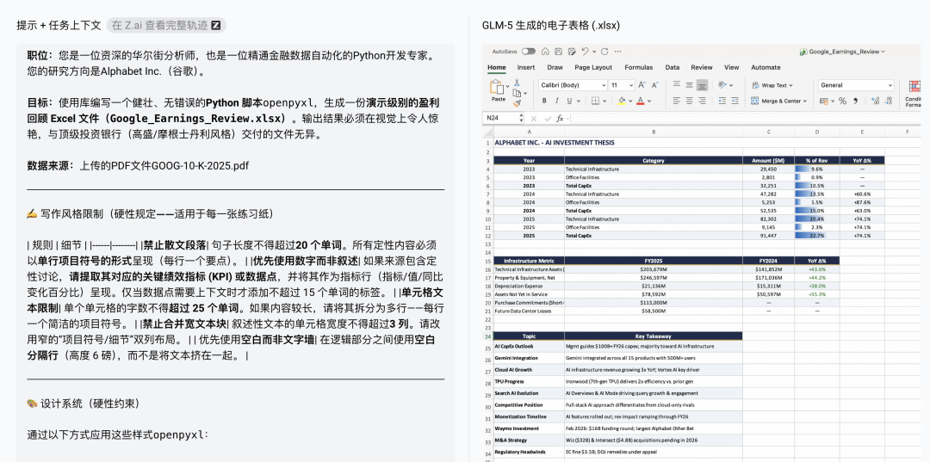Select Top Align vertical alignment
This screenshot has width=930, height=462.
click(676, 85)
